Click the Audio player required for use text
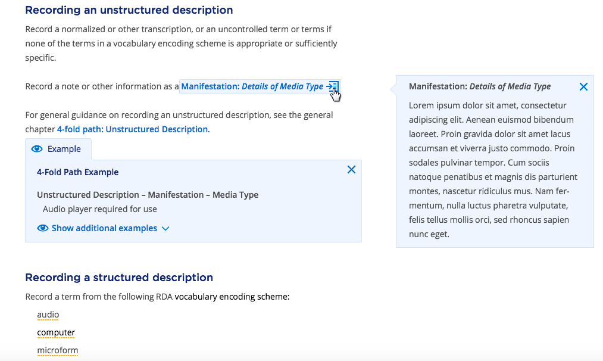 (99, 209)
